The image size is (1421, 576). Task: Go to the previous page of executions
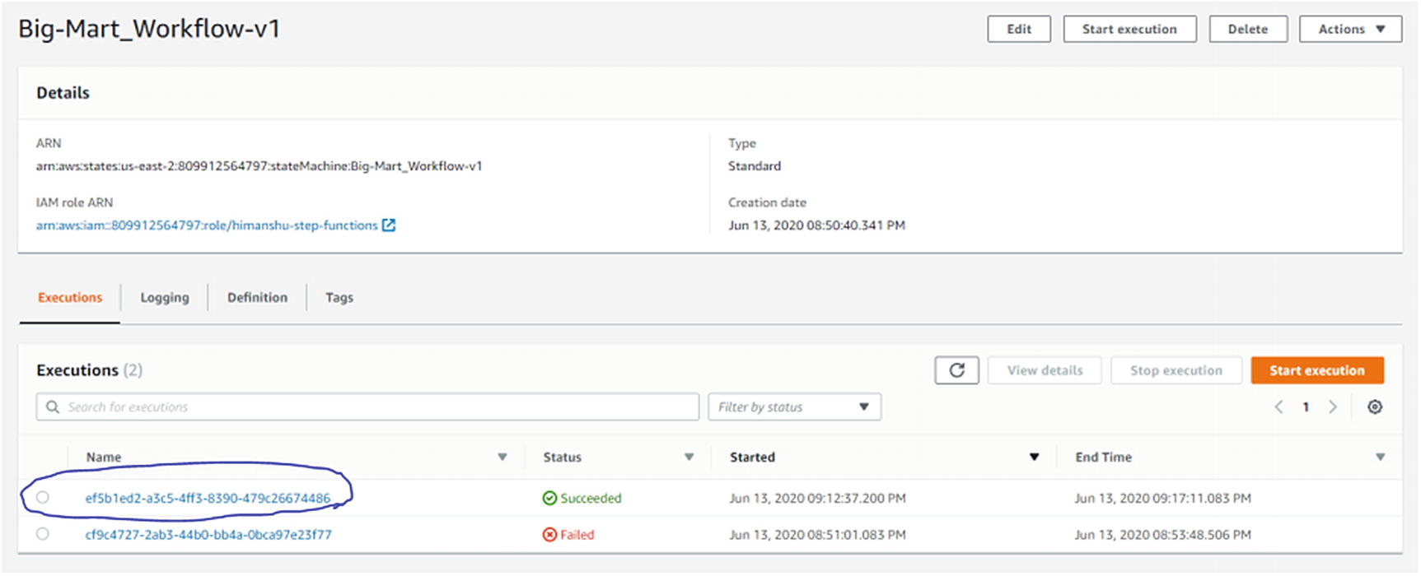(x=1278, y=407)
